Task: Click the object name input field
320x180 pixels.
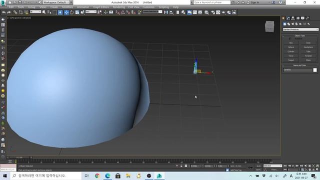Action: pyautogui.click(x=298, y=70)
